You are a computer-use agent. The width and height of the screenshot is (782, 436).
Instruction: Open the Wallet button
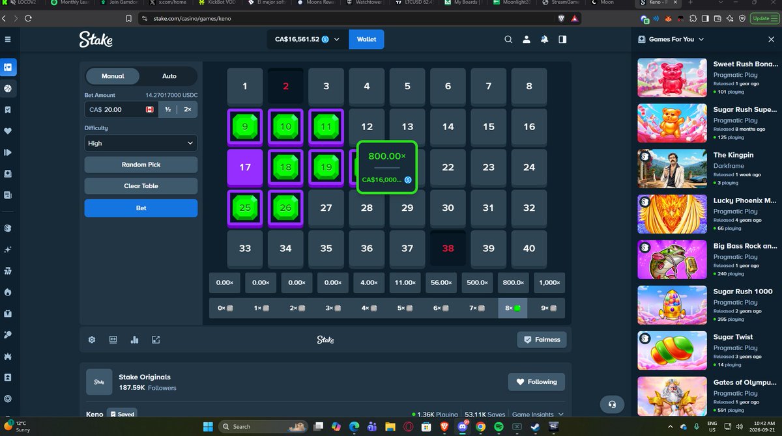(367, 39)
